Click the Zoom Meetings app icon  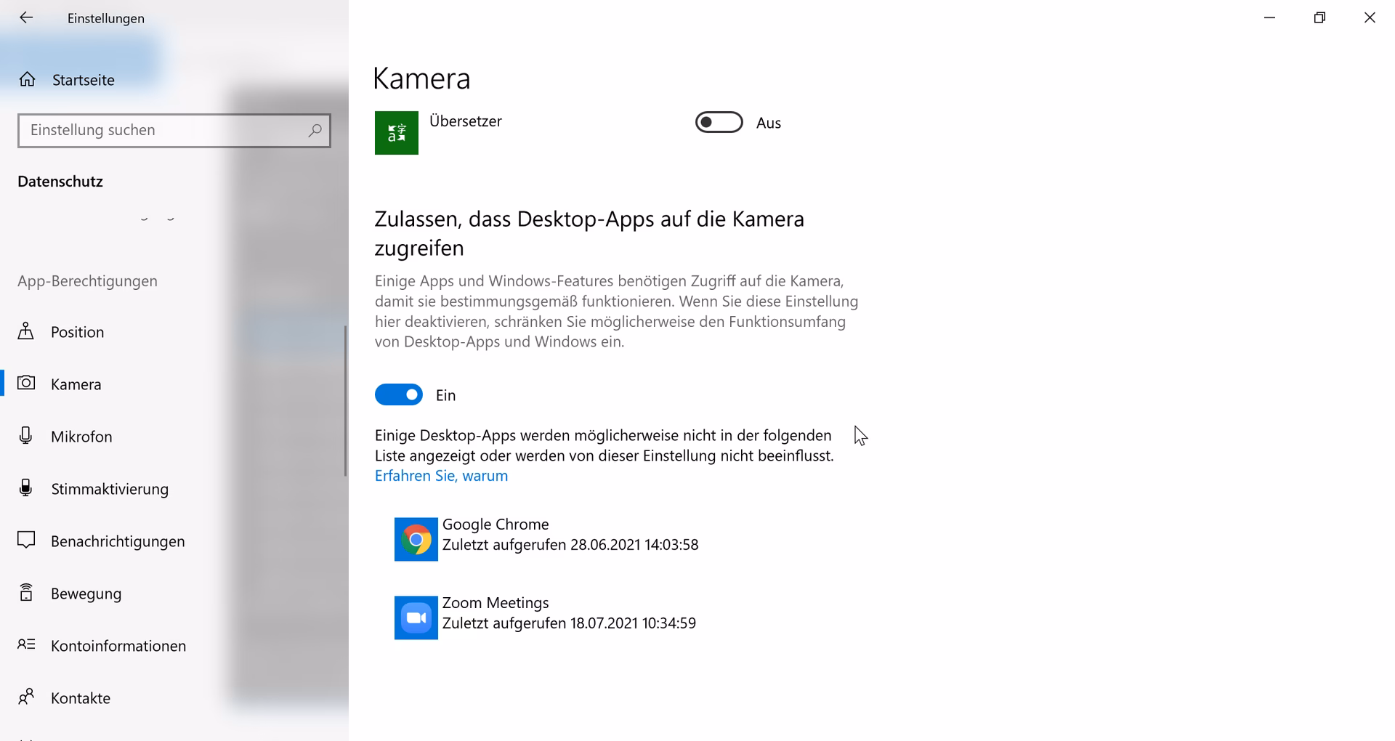pos(416,617)
